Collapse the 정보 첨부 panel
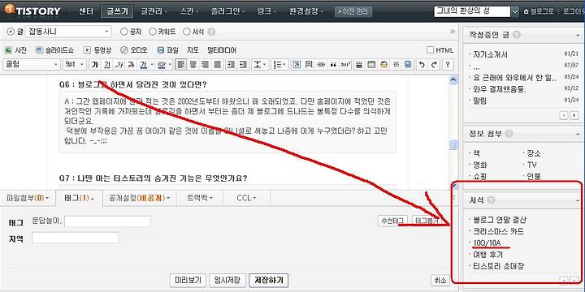The width and height of the screenshot is (585, 292). click(x=577, y=134)
